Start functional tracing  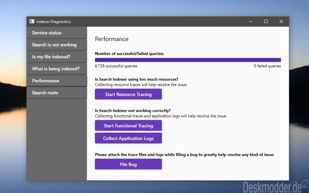point(128,126)
